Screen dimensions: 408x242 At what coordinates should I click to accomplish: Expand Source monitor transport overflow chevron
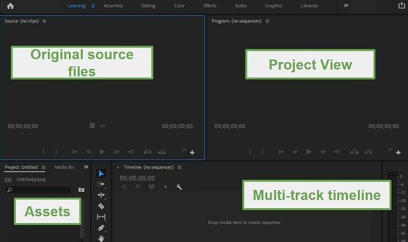click(x=184, y=149)
